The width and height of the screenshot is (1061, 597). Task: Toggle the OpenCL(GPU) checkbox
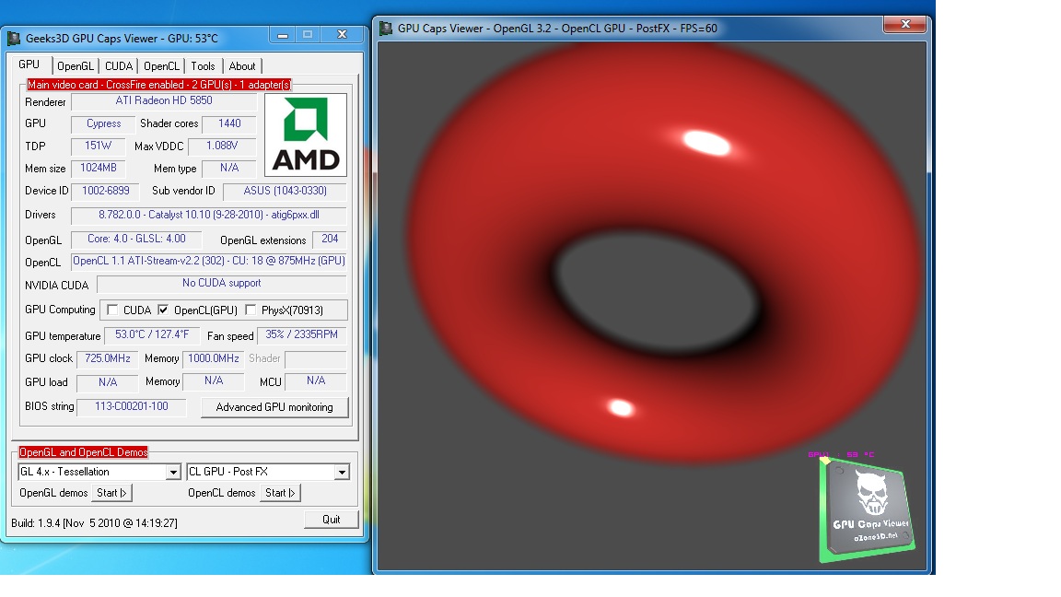point(163,310)
